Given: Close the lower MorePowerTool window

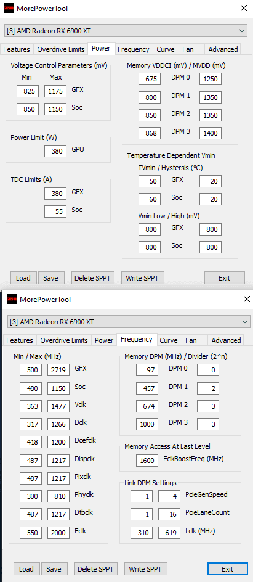Looking at the screenshot, I should click(x=246, y=299).
